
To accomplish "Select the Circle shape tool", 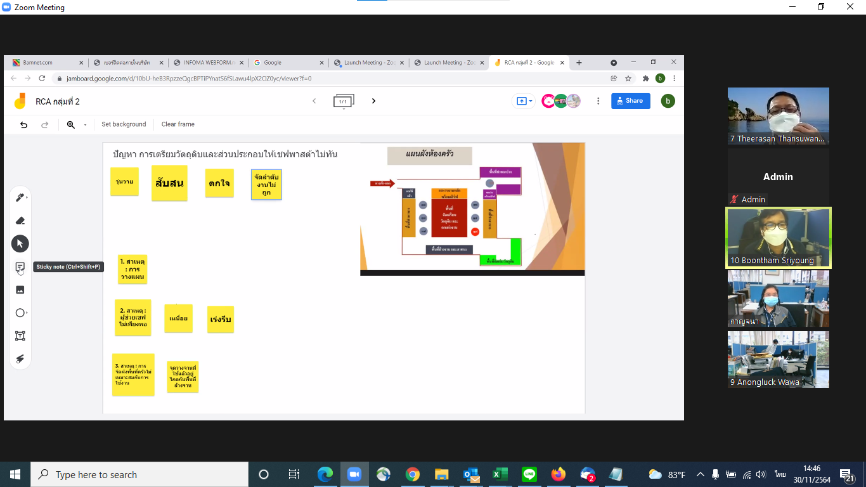I will pyautogui.click(x=20, y=313).
